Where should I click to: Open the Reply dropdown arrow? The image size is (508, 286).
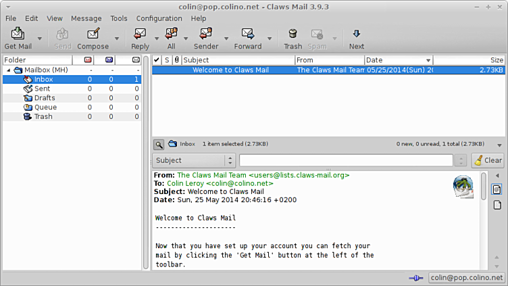(157, 39)
